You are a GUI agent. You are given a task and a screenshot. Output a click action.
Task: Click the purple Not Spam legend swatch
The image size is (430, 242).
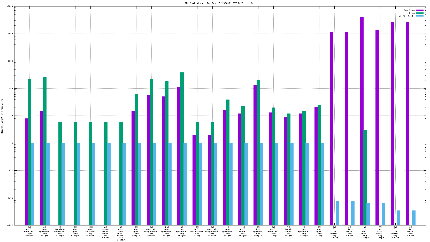pyautogui.click(x=420, y=10)
